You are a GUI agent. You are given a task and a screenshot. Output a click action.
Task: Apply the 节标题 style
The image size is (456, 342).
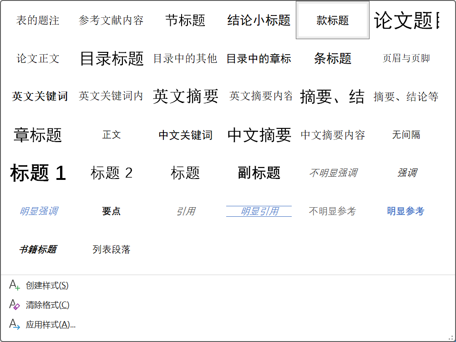tap(185, 20)
